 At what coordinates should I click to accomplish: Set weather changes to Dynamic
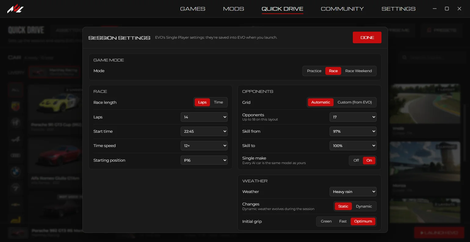point(364,206)
